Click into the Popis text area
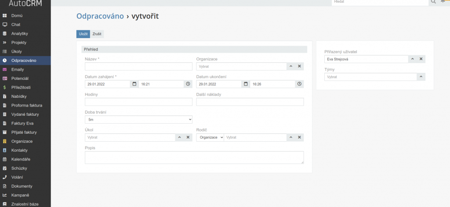This screenshot has width=450, height=207. coord(194,157)
